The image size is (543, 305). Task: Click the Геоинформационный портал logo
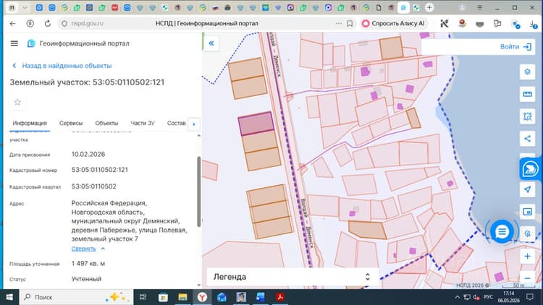[x=31, y=43]
